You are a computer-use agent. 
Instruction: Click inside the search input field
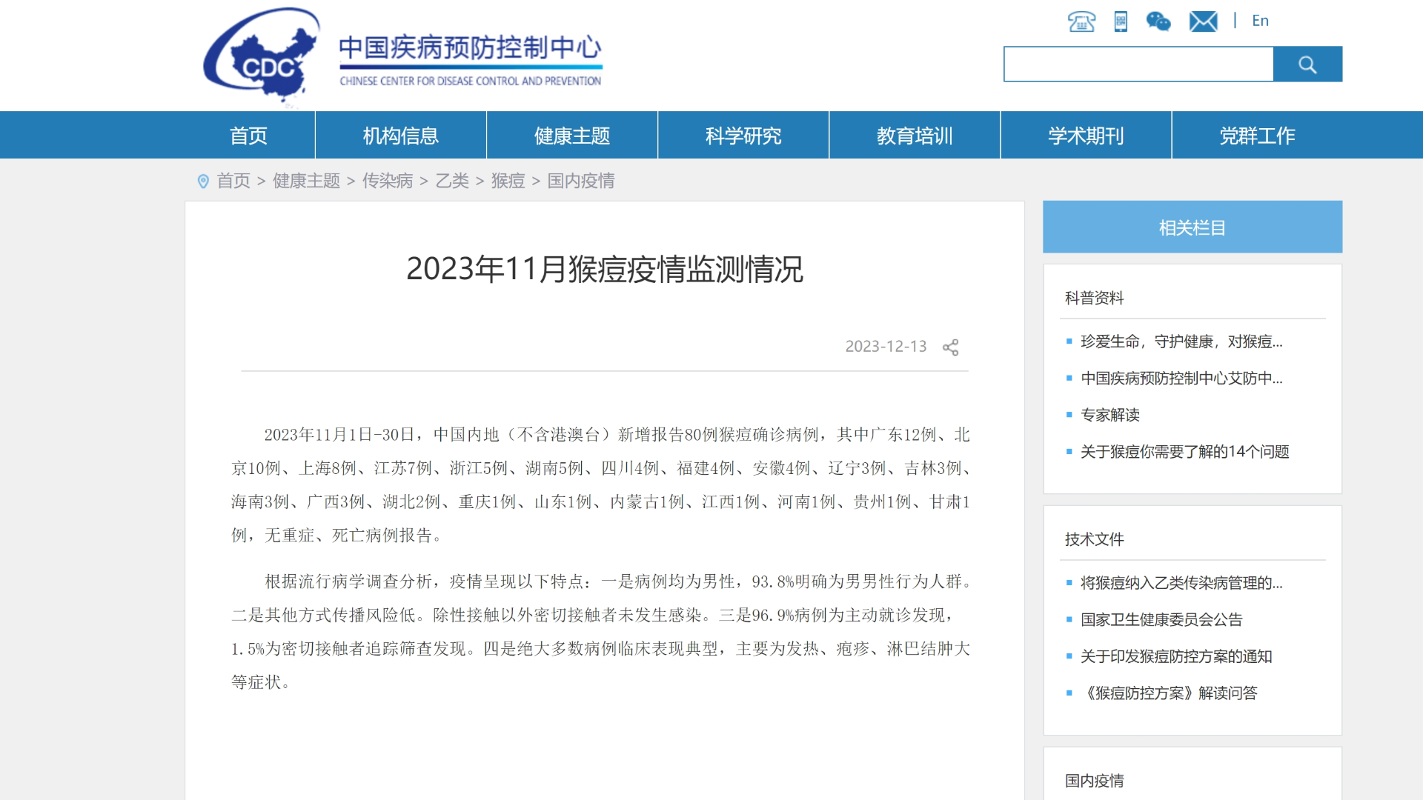click(1134, 64)
